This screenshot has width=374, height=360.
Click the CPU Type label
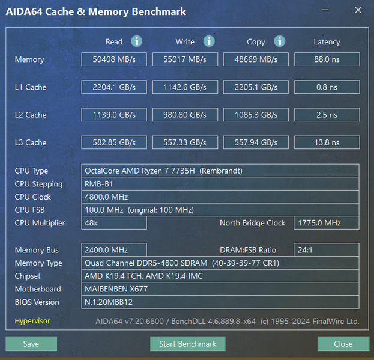[x=31, y=171]
